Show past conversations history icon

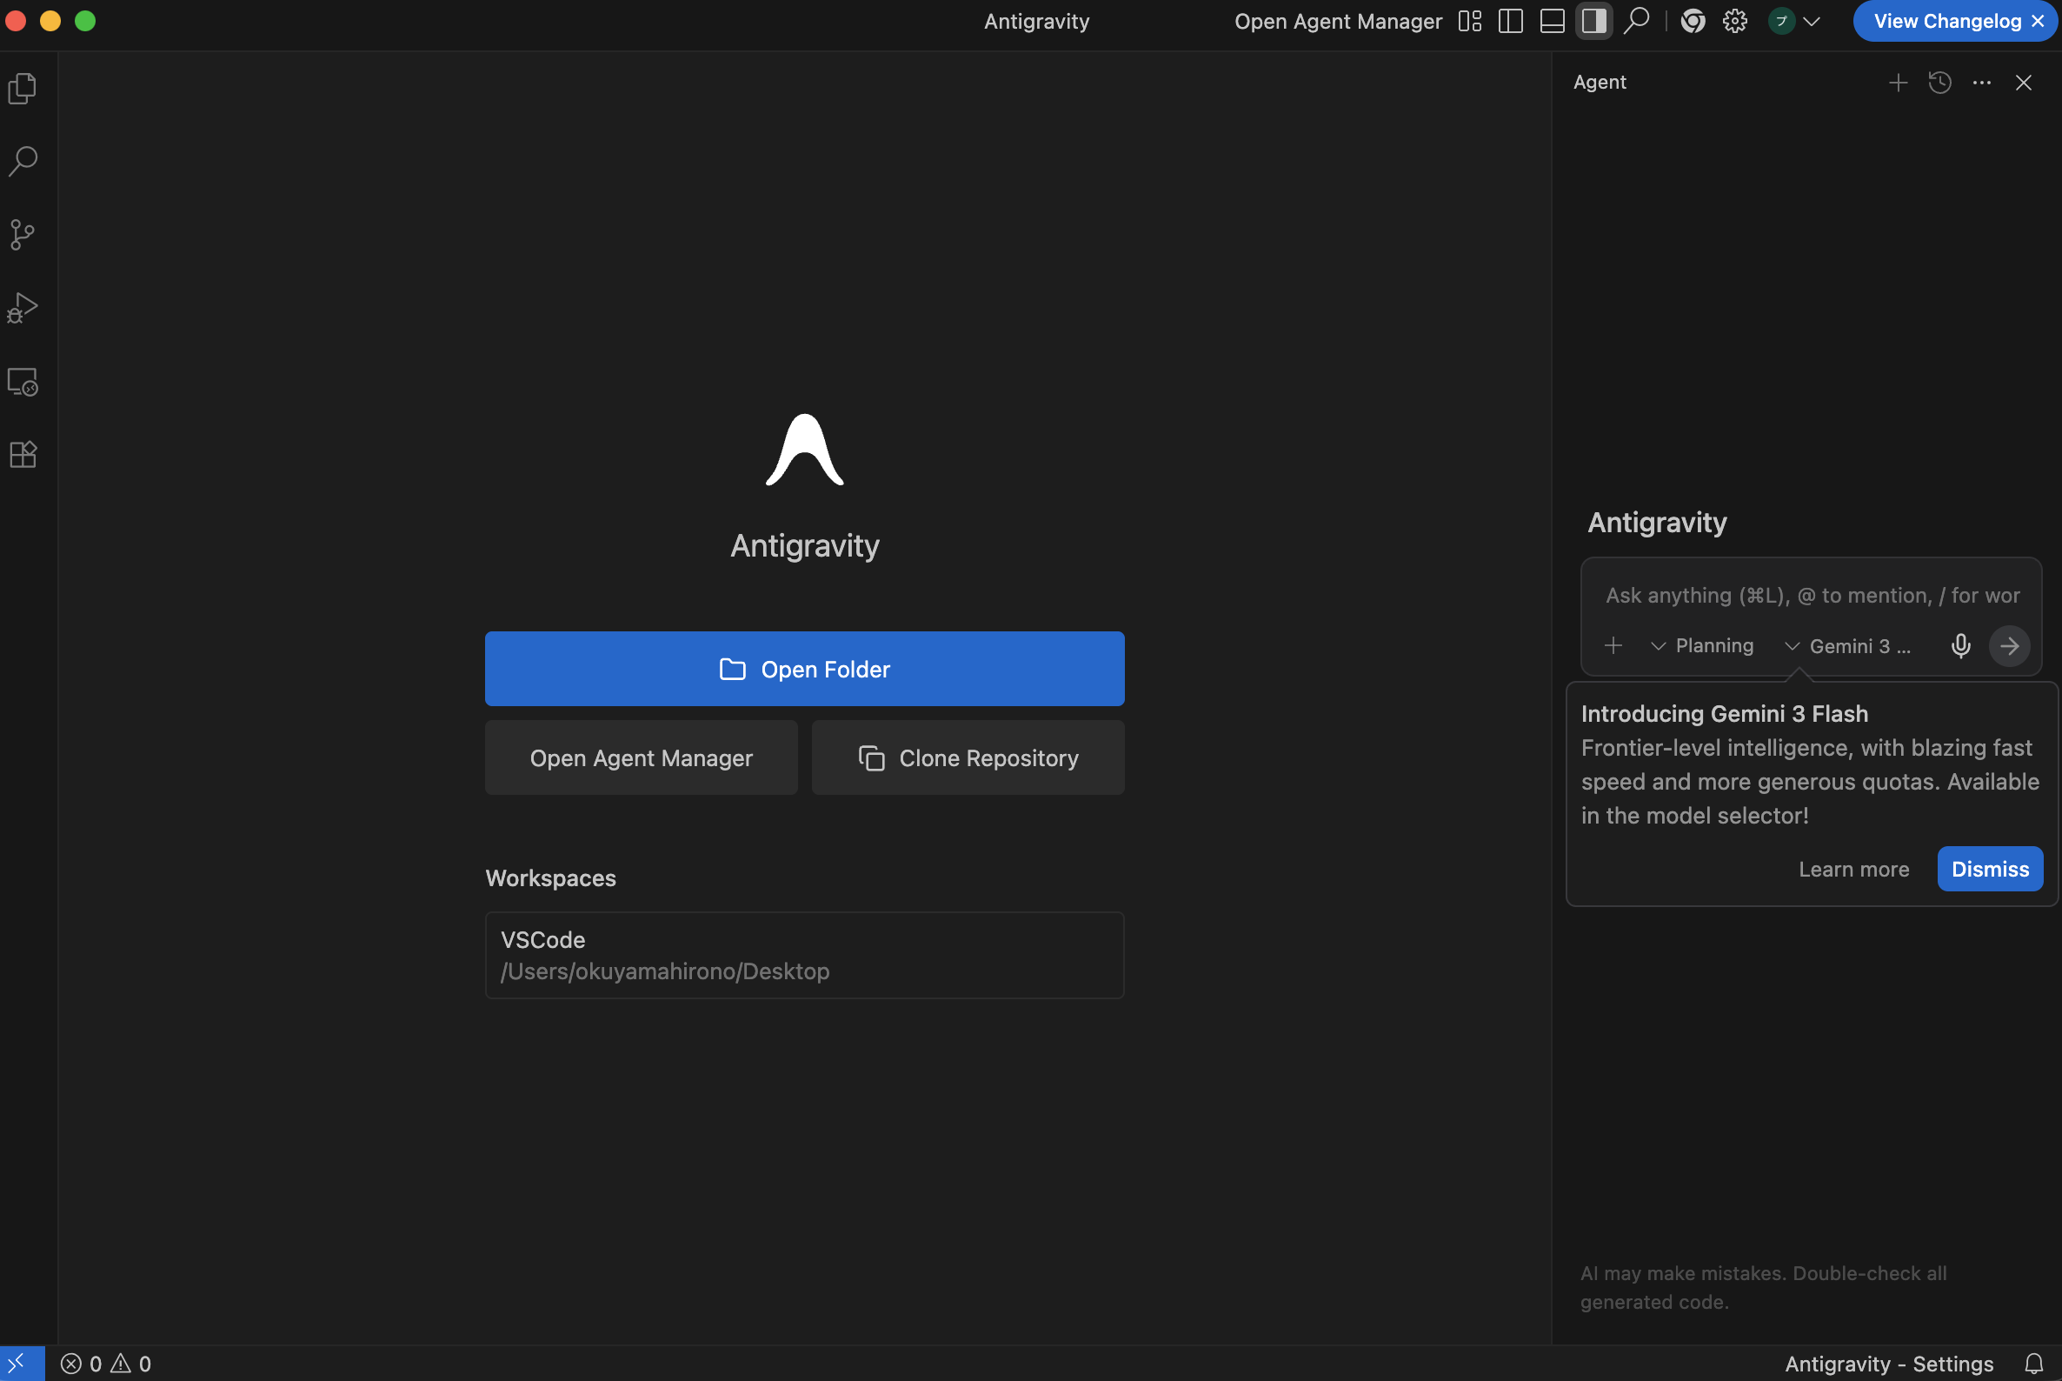[x=1939, y=83]
